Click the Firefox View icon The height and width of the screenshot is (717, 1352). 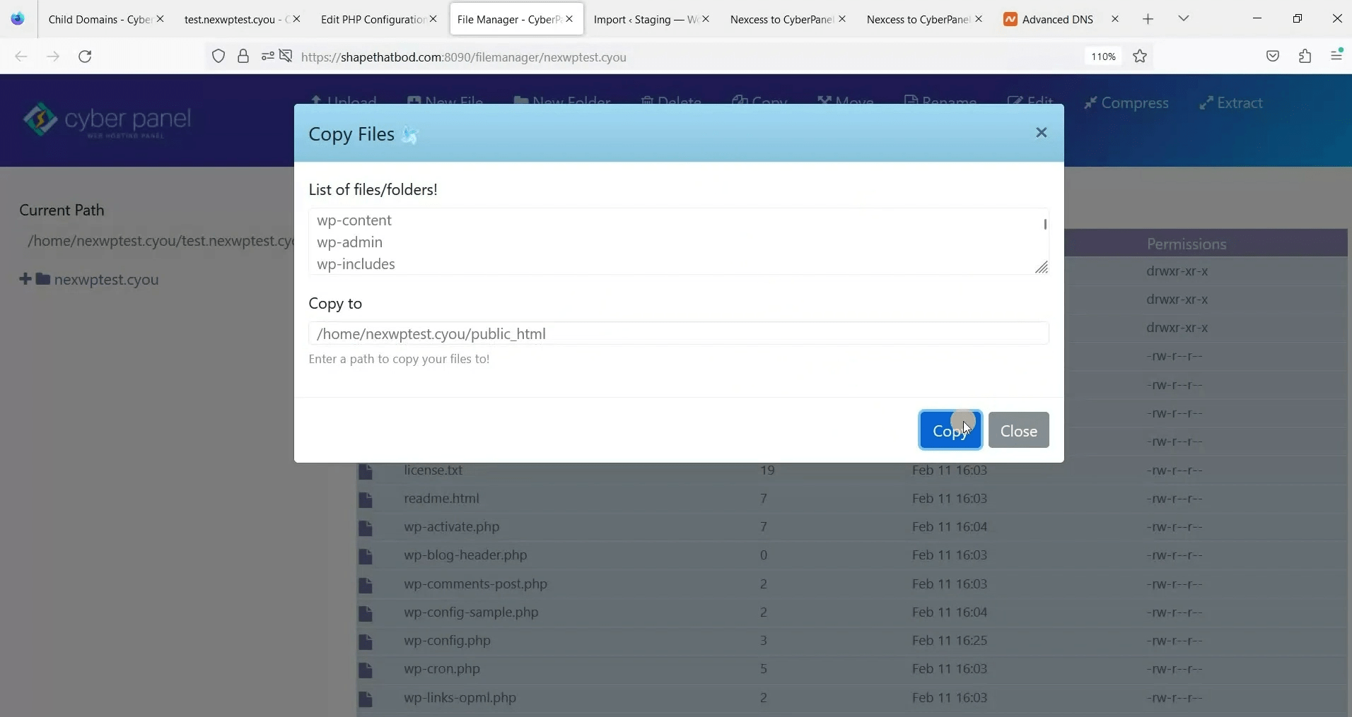click(18, 19)
